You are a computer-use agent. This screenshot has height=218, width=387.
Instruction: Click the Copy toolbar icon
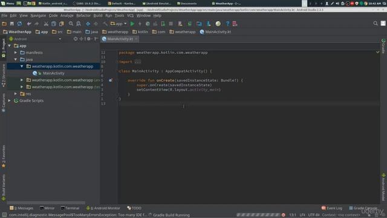pyautogui.click(x=54, y=24)
